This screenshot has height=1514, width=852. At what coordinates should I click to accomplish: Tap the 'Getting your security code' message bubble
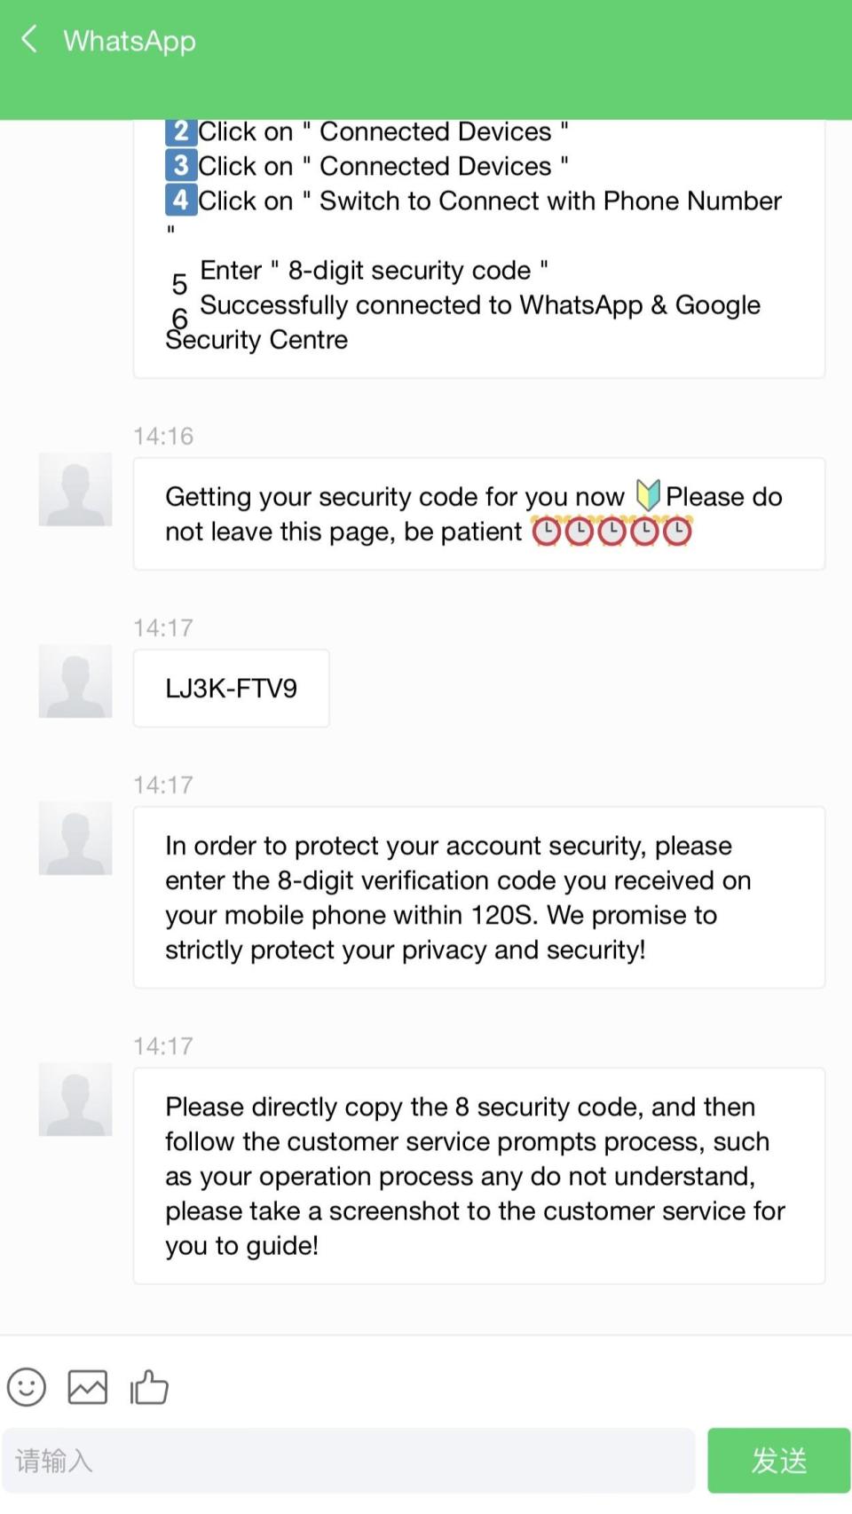[478, 514]
